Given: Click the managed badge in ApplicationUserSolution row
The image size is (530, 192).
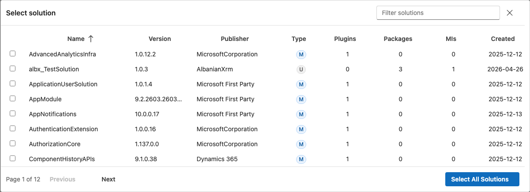Looking at the screenshot, I should (x=301, y=84).
